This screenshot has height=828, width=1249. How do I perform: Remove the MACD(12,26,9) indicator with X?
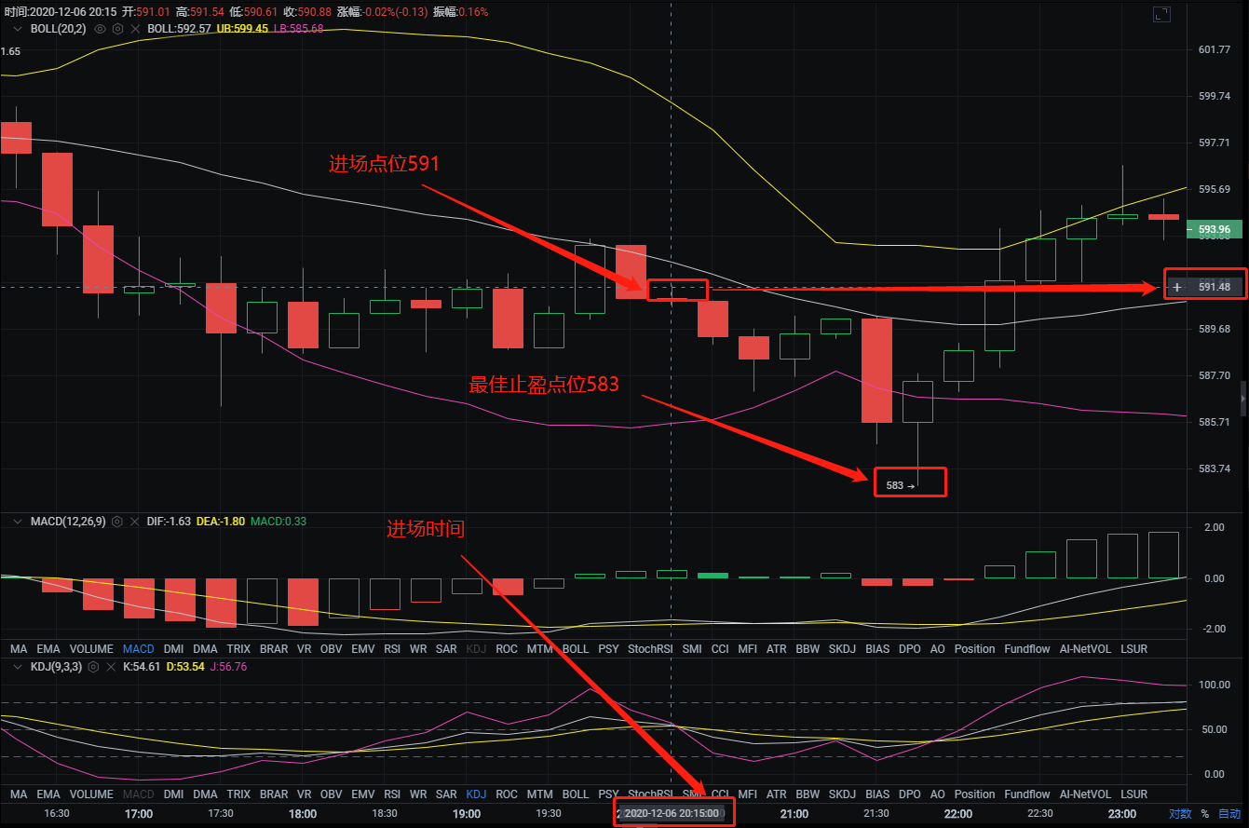[x=135, y=523]
